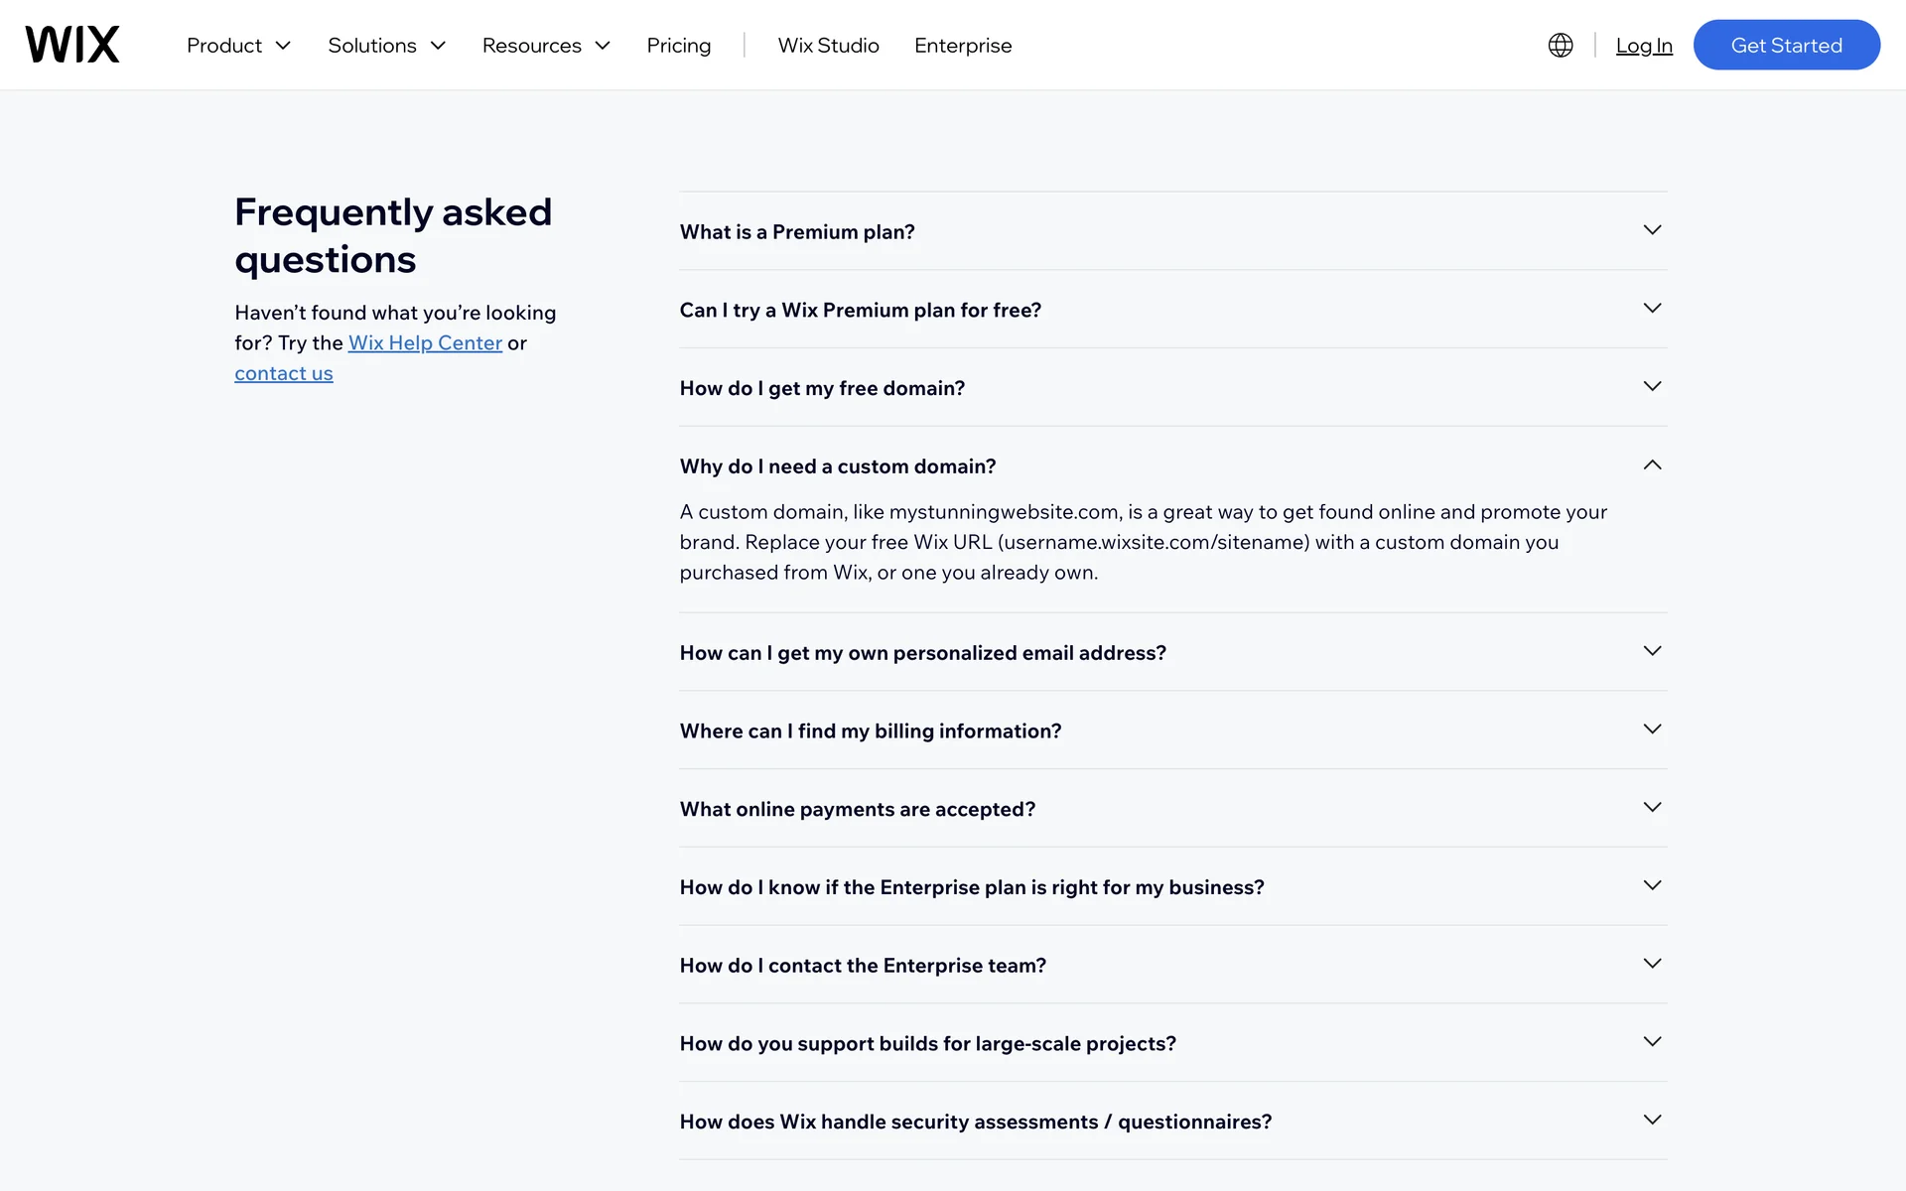Go to the Pricing page

(678, 46)
